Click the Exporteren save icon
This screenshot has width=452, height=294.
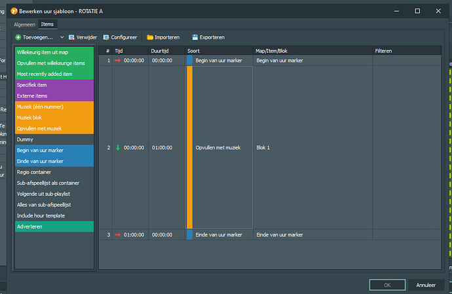pos(195,37)
